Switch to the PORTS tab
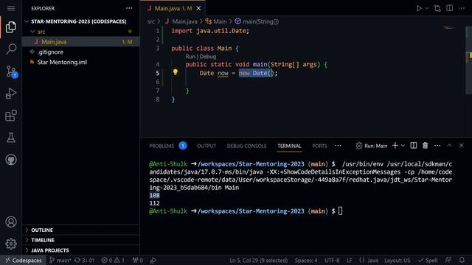Image resolution: width=472 pixels, height=265 pixels. pos(319,146)
